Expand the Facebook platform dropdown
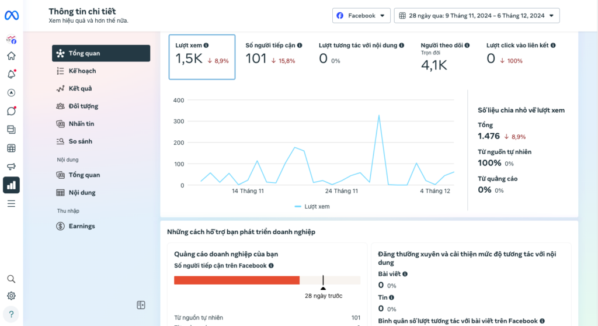 (x=361, y=16)
